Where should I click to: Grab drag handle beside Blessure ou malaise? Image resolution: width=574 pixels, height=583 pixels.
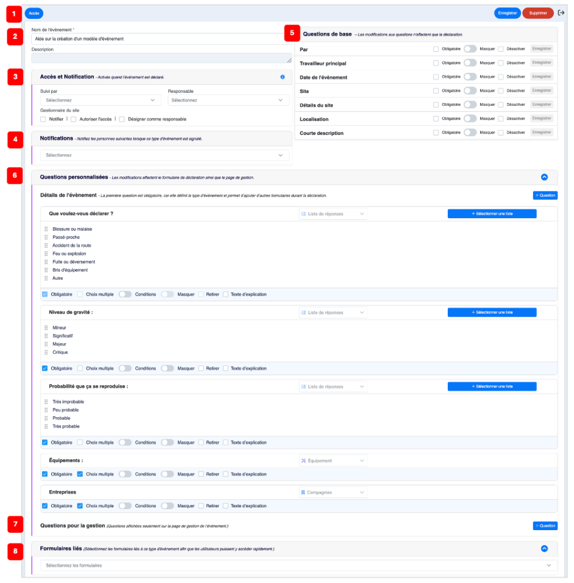[46, 229]
